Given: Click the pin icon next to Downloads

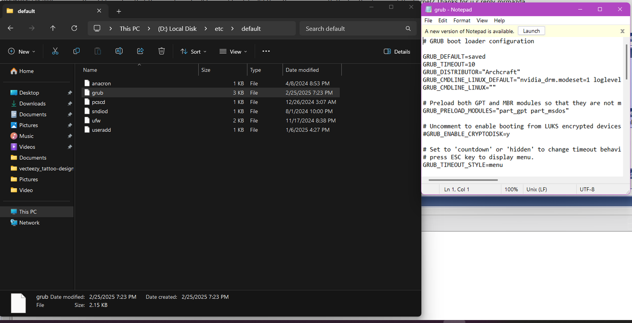Looking at the screenshot, I should (x=70, y=104).
